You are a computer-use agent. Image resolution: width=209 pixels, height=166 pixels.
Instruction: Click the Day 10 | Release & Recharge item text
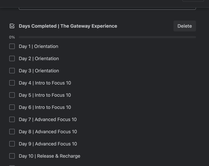[50, 156]
